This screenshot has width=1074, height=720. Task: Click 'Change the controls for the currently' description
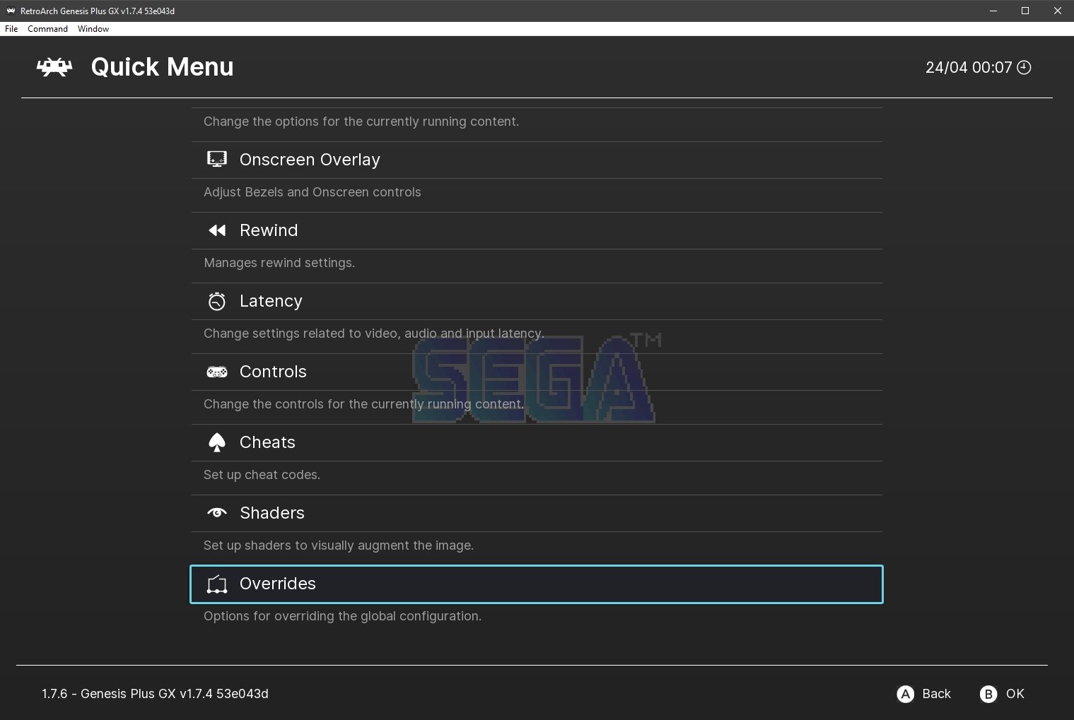pos(363,404)
